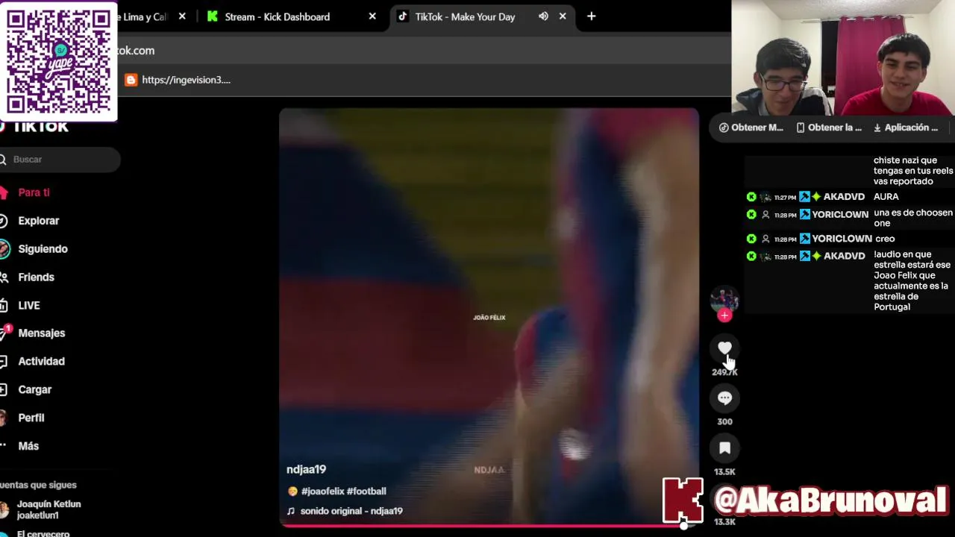This screenshot has width=955, height=537.
Task: Click YORICLOWN username on 'una es de choosen one'
Action: tap(840, 215)
